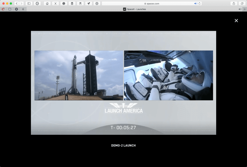The image size is (247, 167).
Task: Open the Home page button
Action: coord(47,3)
